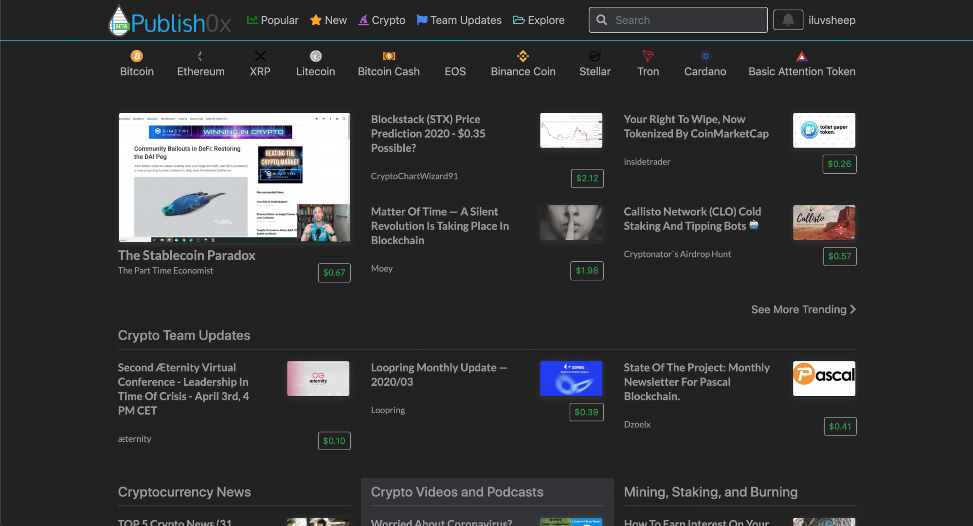Open notifications bell
973x526 pixels.
click(x=788, y=20)
